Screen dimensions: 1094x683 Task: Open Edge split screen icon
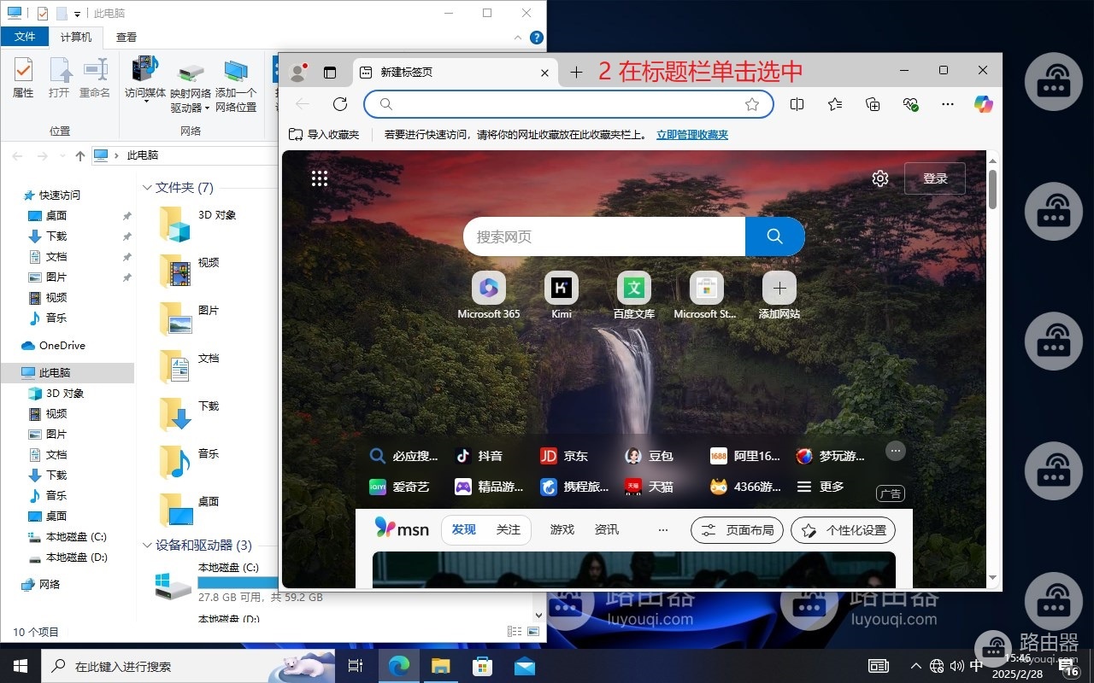pos(797,104)
